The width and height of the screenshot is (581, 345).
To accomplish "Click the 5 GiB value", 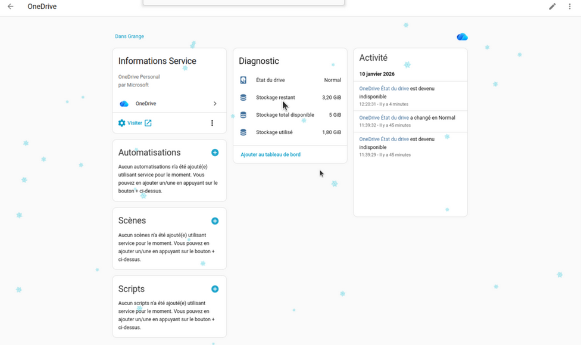I will (335, 114).
